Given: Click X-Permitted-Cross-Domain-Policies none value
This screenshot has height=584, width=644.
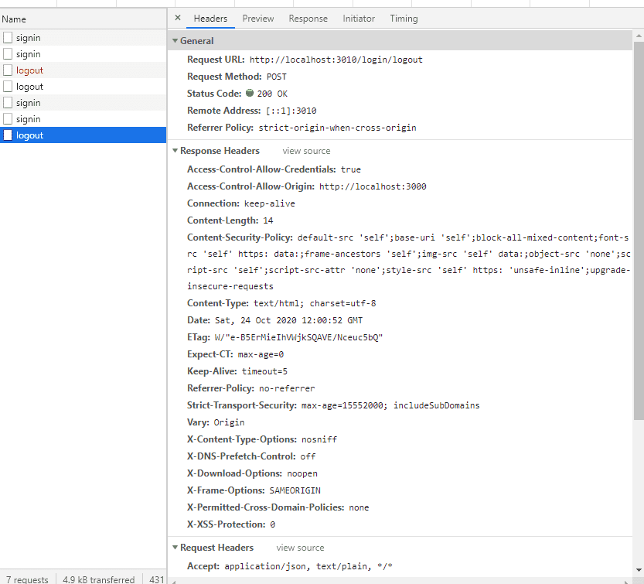Looking at the screenshot, I should 359,507.
